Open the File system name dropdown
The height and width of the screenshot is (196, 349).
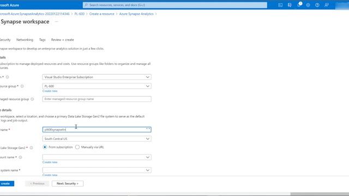(97, 170)
